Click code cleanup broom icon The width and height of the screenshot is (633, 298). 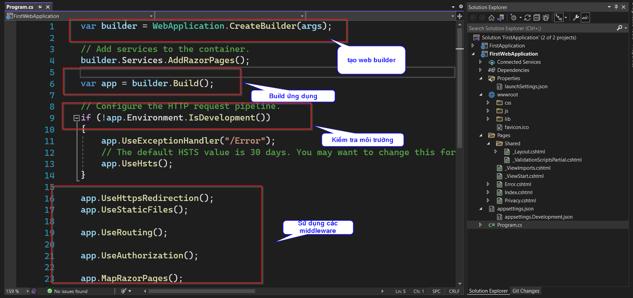pos(124,291)
